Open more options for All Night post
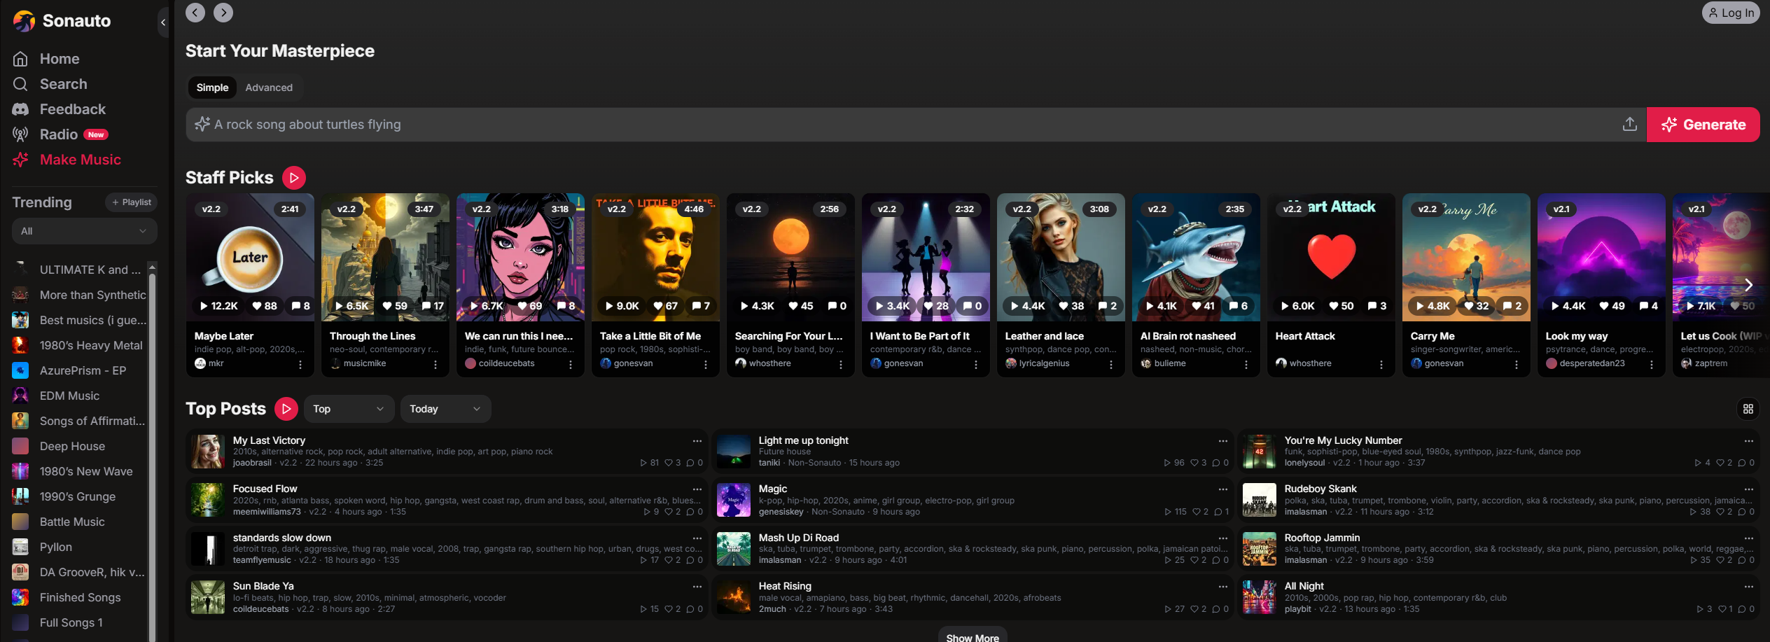Screen dimensions: 1770x642 point(1749,587)
